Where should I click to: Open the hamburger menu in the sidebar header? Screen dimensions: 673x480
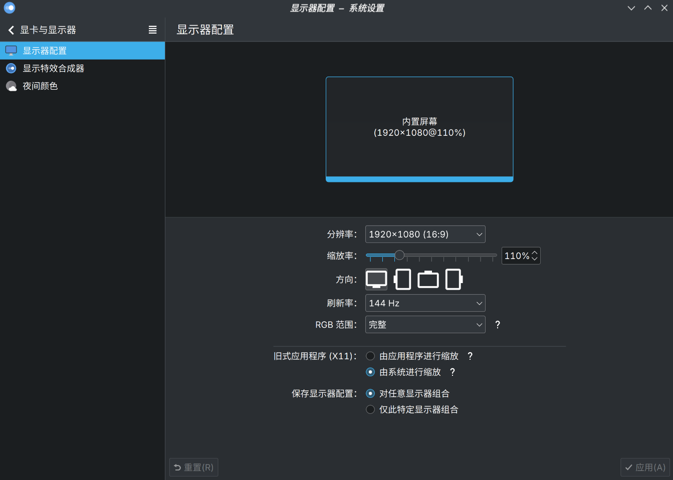[x=153, y=30]
